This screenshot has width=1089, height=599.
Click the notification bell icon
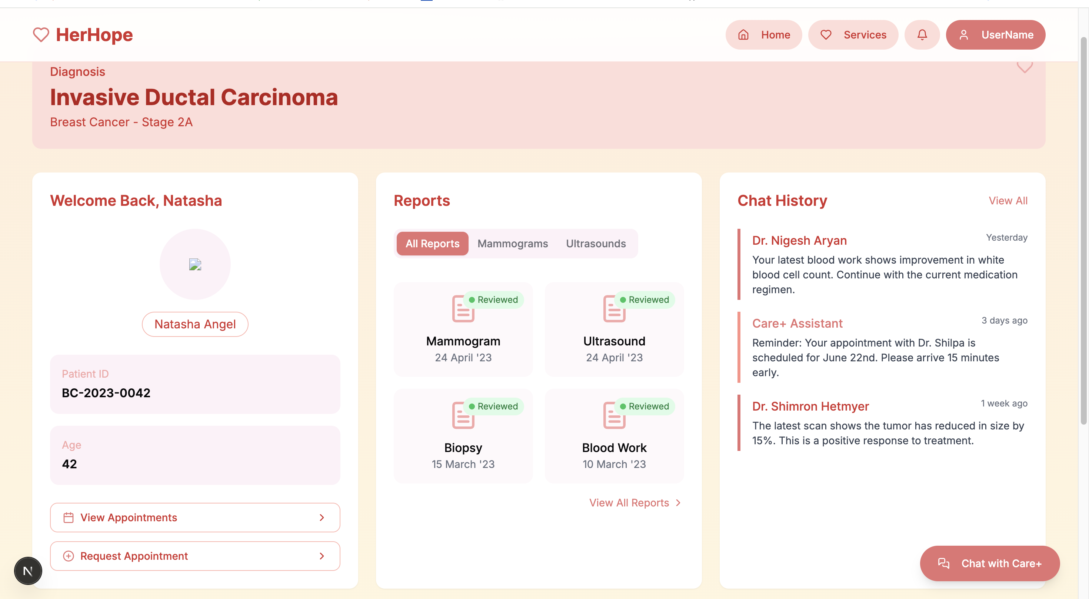(x=922, y=35)
